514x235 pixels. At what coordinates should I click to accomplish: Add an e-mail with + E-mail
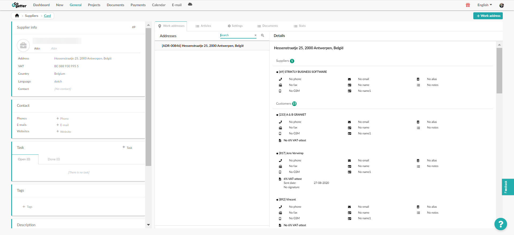[63, 125]
